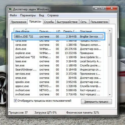Click the process list scroll down arrow
This screenshot has height=125, width=125.
coord(110,95)
